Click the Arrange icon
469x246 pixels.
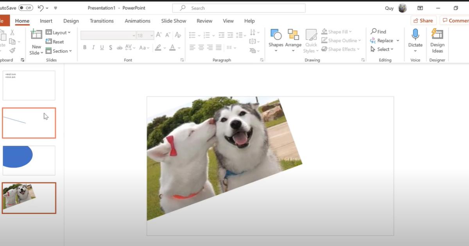coord(293,35)
